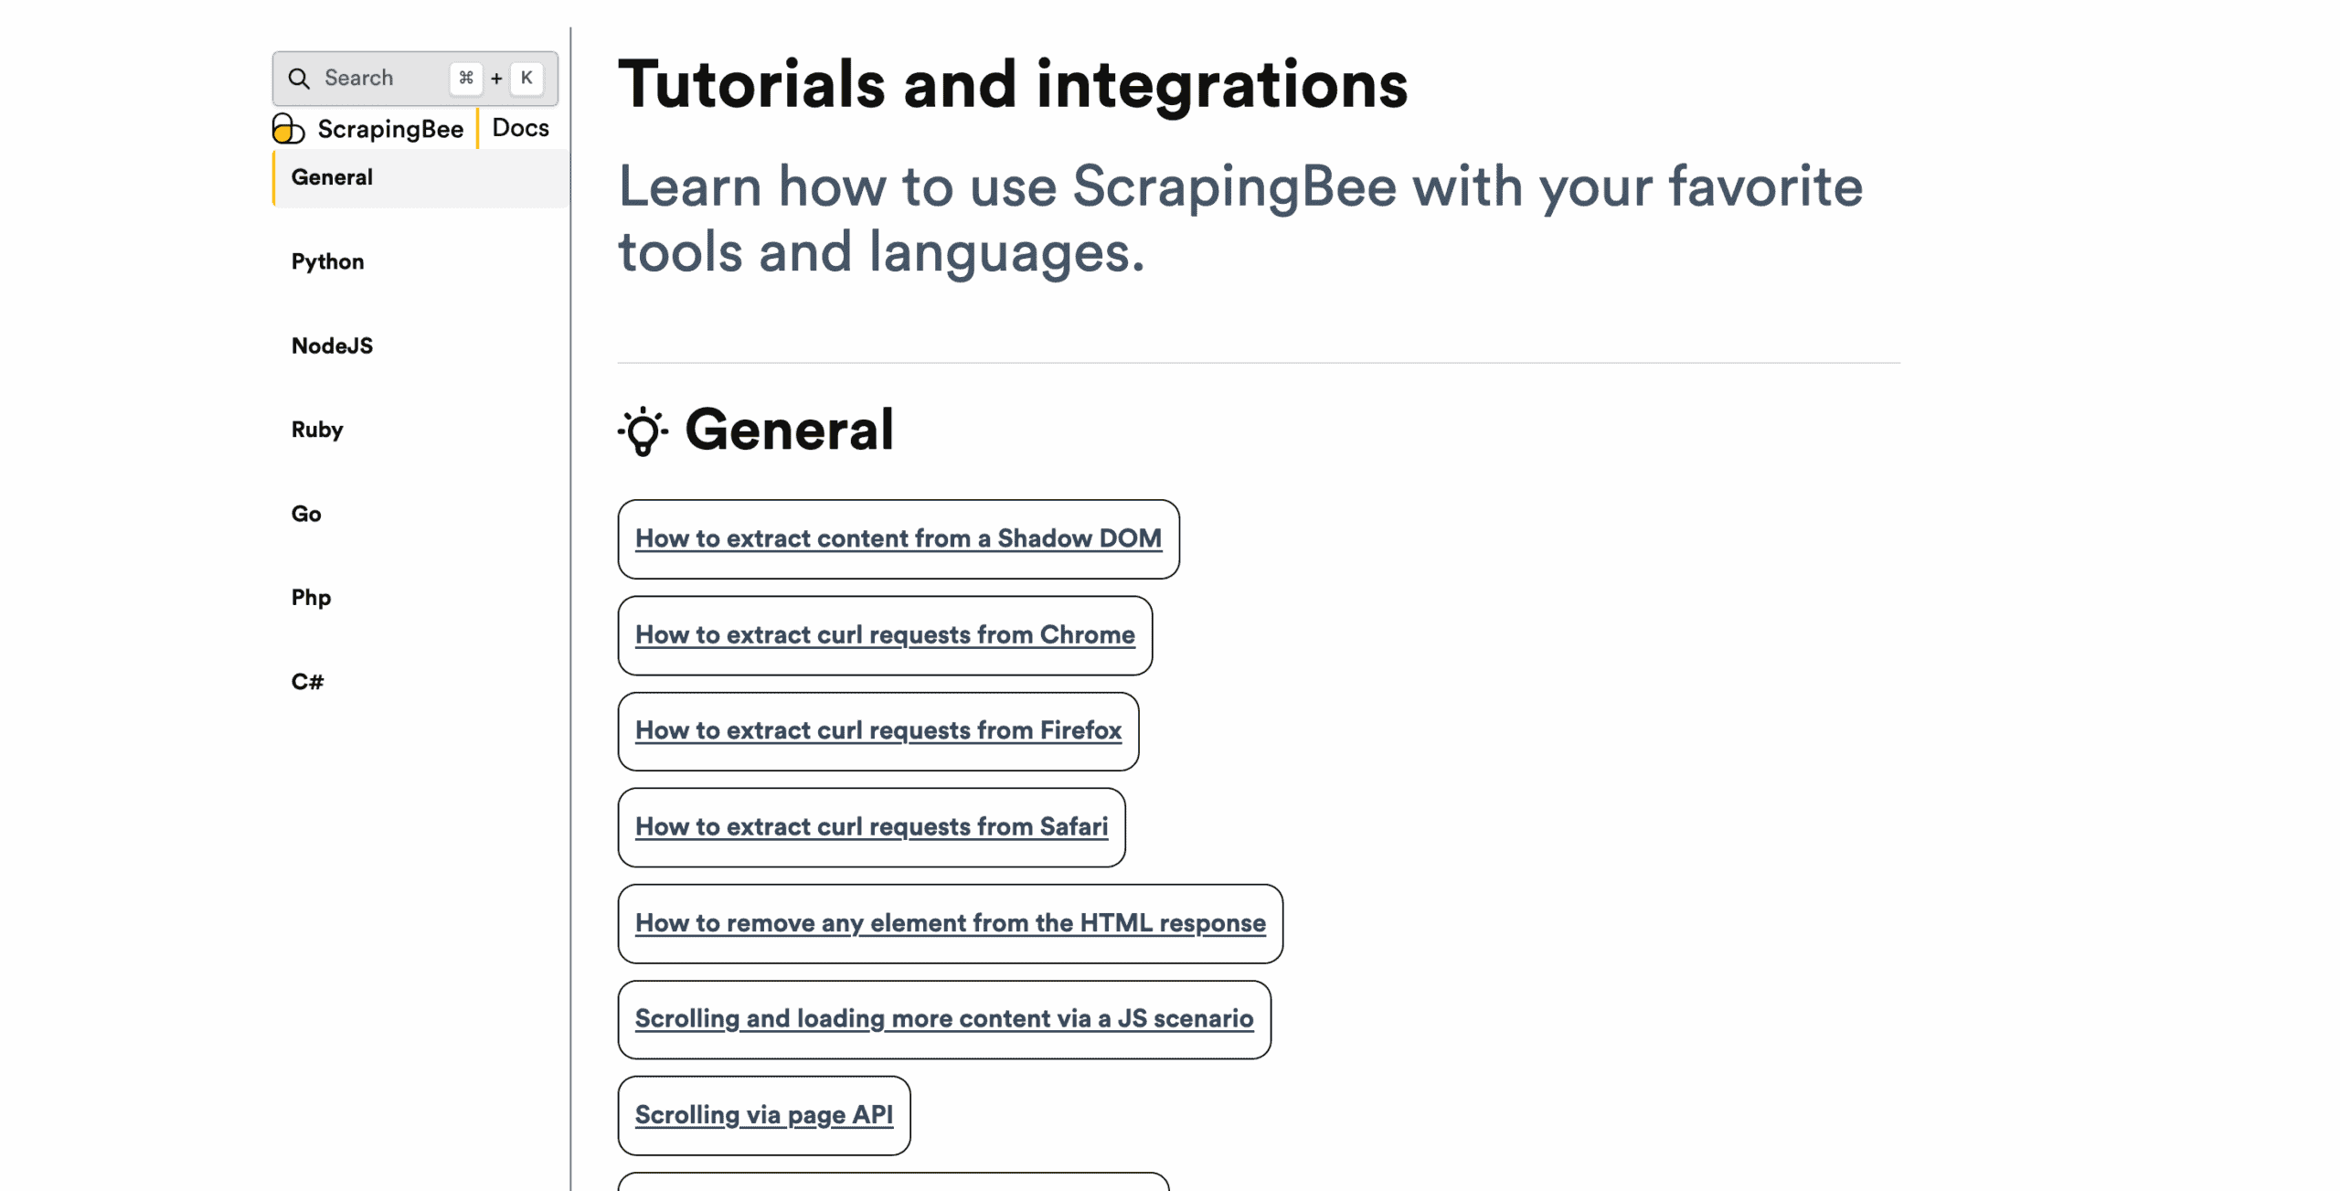The image size is (2340, 1191).
Task: Jump to the Ruby sidebar section
Action: tap(316, 430)
